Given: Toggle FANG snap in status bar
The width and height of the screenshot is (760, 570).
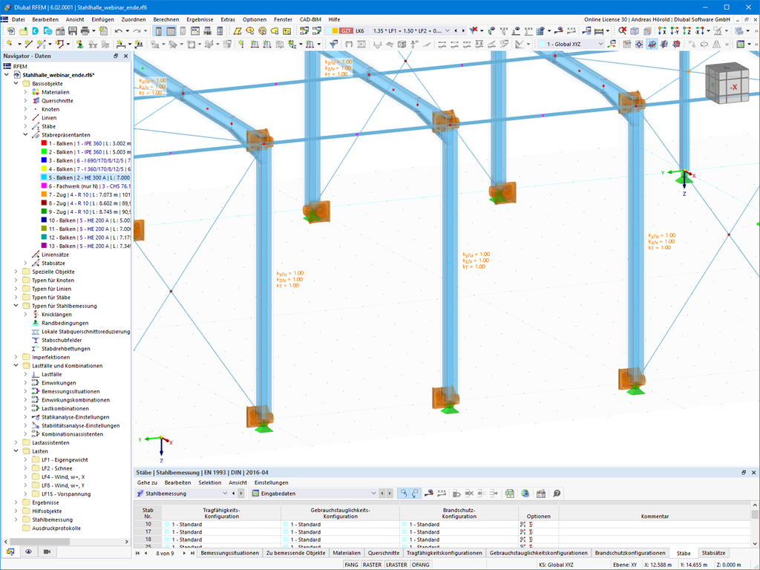Looking at the screenshot, I should tap(351, 565).
